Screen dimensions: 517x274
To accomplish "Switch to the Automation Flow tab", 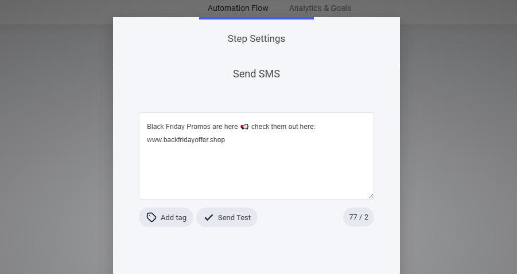I will tap(238, 8).
